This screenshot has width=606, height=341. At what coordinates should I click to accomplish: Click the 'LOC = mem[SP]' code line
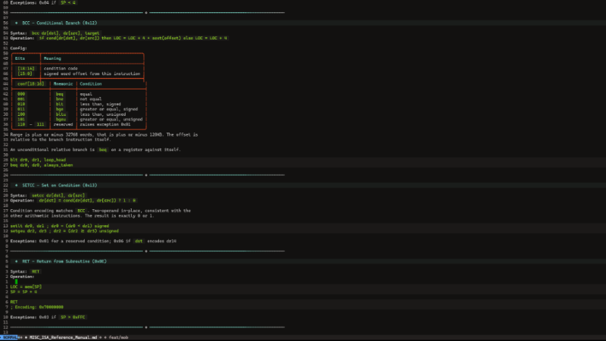26,287
